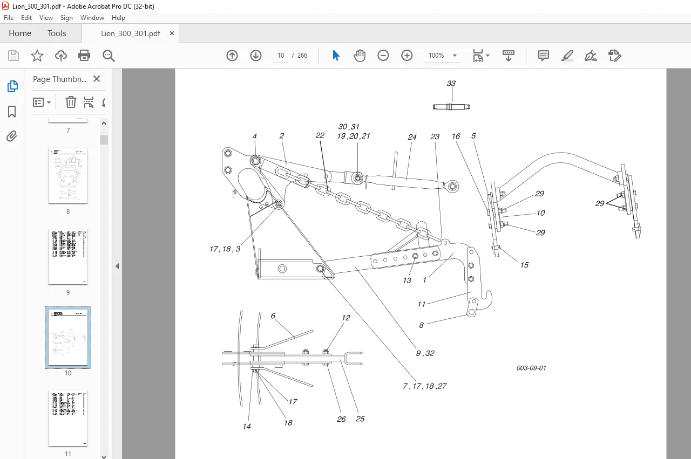Switch to the Tools tab
The image size is (691, 459).
click(57, 33)
